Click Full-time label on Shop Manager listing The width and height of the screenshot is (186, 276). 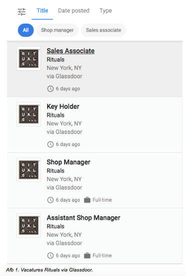pos(102,200)
